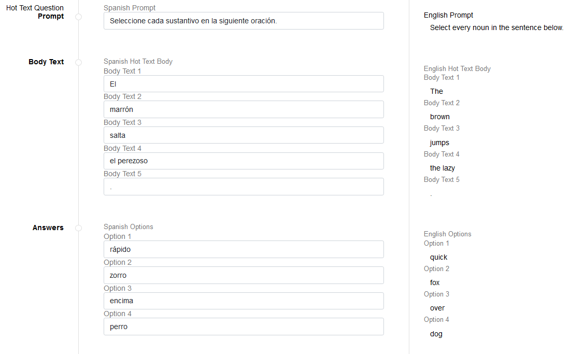
Task: Select English option text "dog"
Action: pos(436,334)
